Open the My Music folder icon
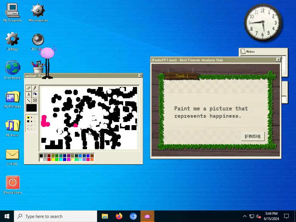 [x=12, y=128]
